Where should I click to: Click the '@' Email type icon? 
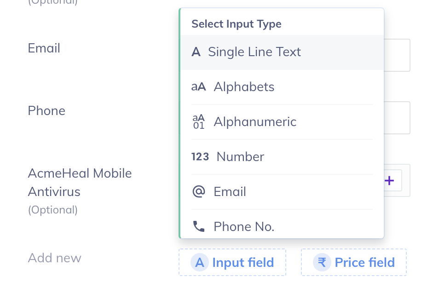pos(198,192)
